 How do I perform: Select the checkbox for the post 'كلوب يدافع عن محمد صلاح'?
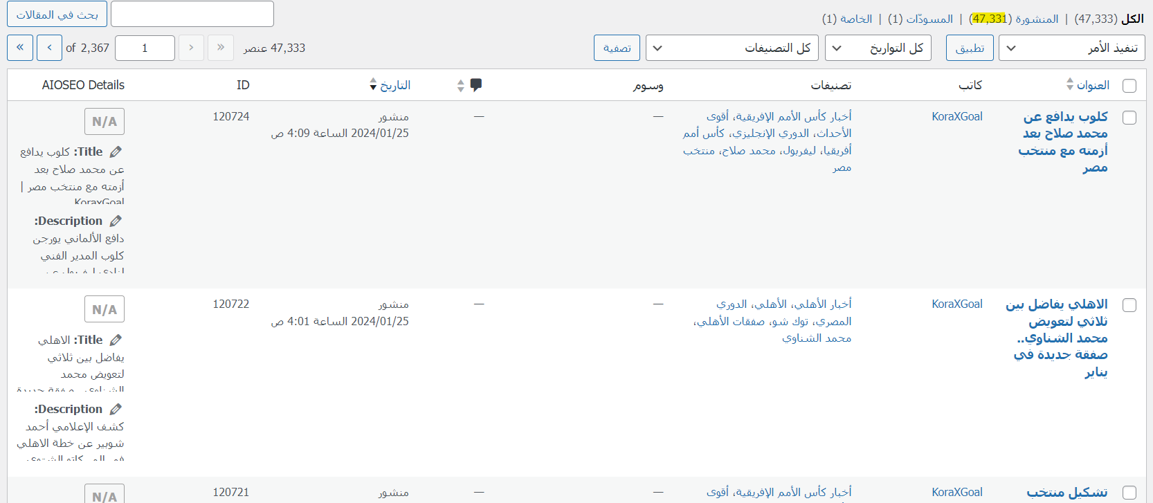tap(1129, 118)
